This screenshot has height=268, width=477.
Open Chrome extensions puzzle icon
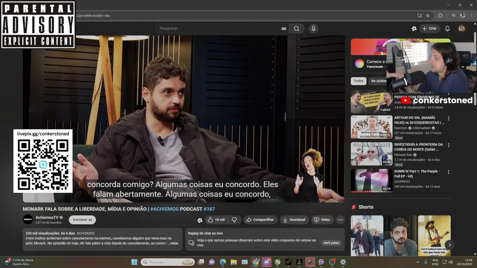[440, 16]
